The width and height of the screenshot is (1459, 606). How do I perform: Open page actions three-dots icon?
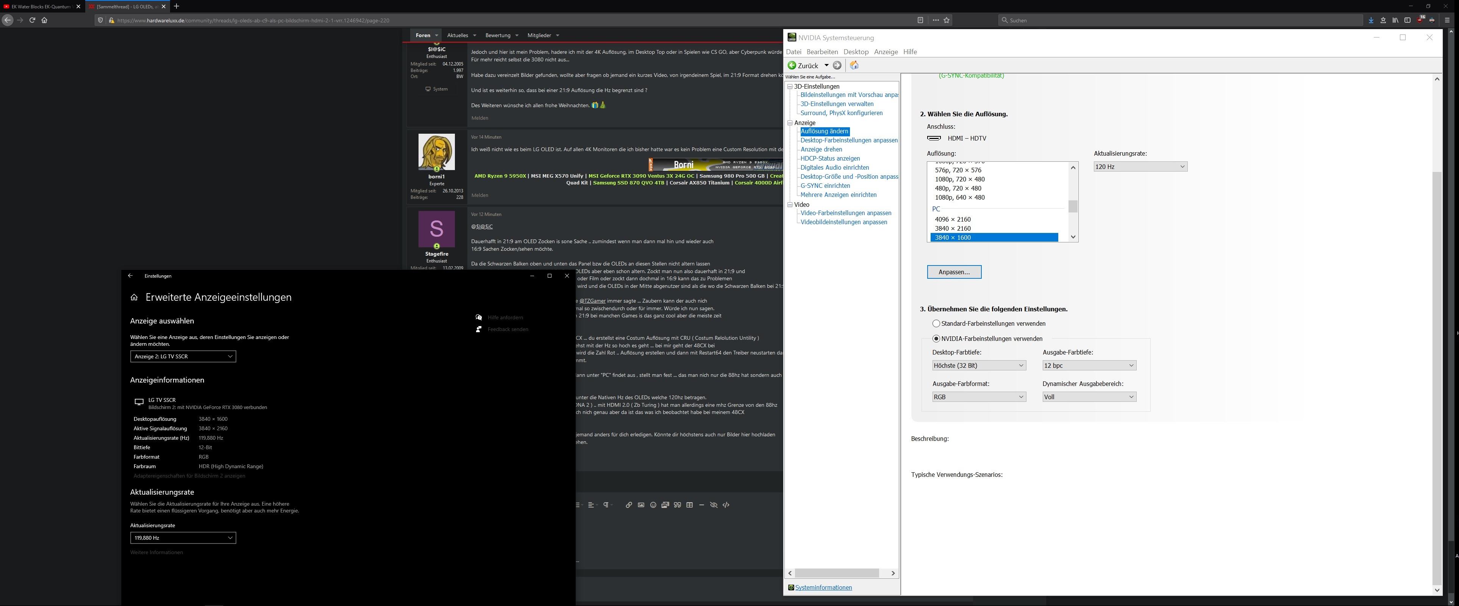pyautogui.click(x=936, y=20)
